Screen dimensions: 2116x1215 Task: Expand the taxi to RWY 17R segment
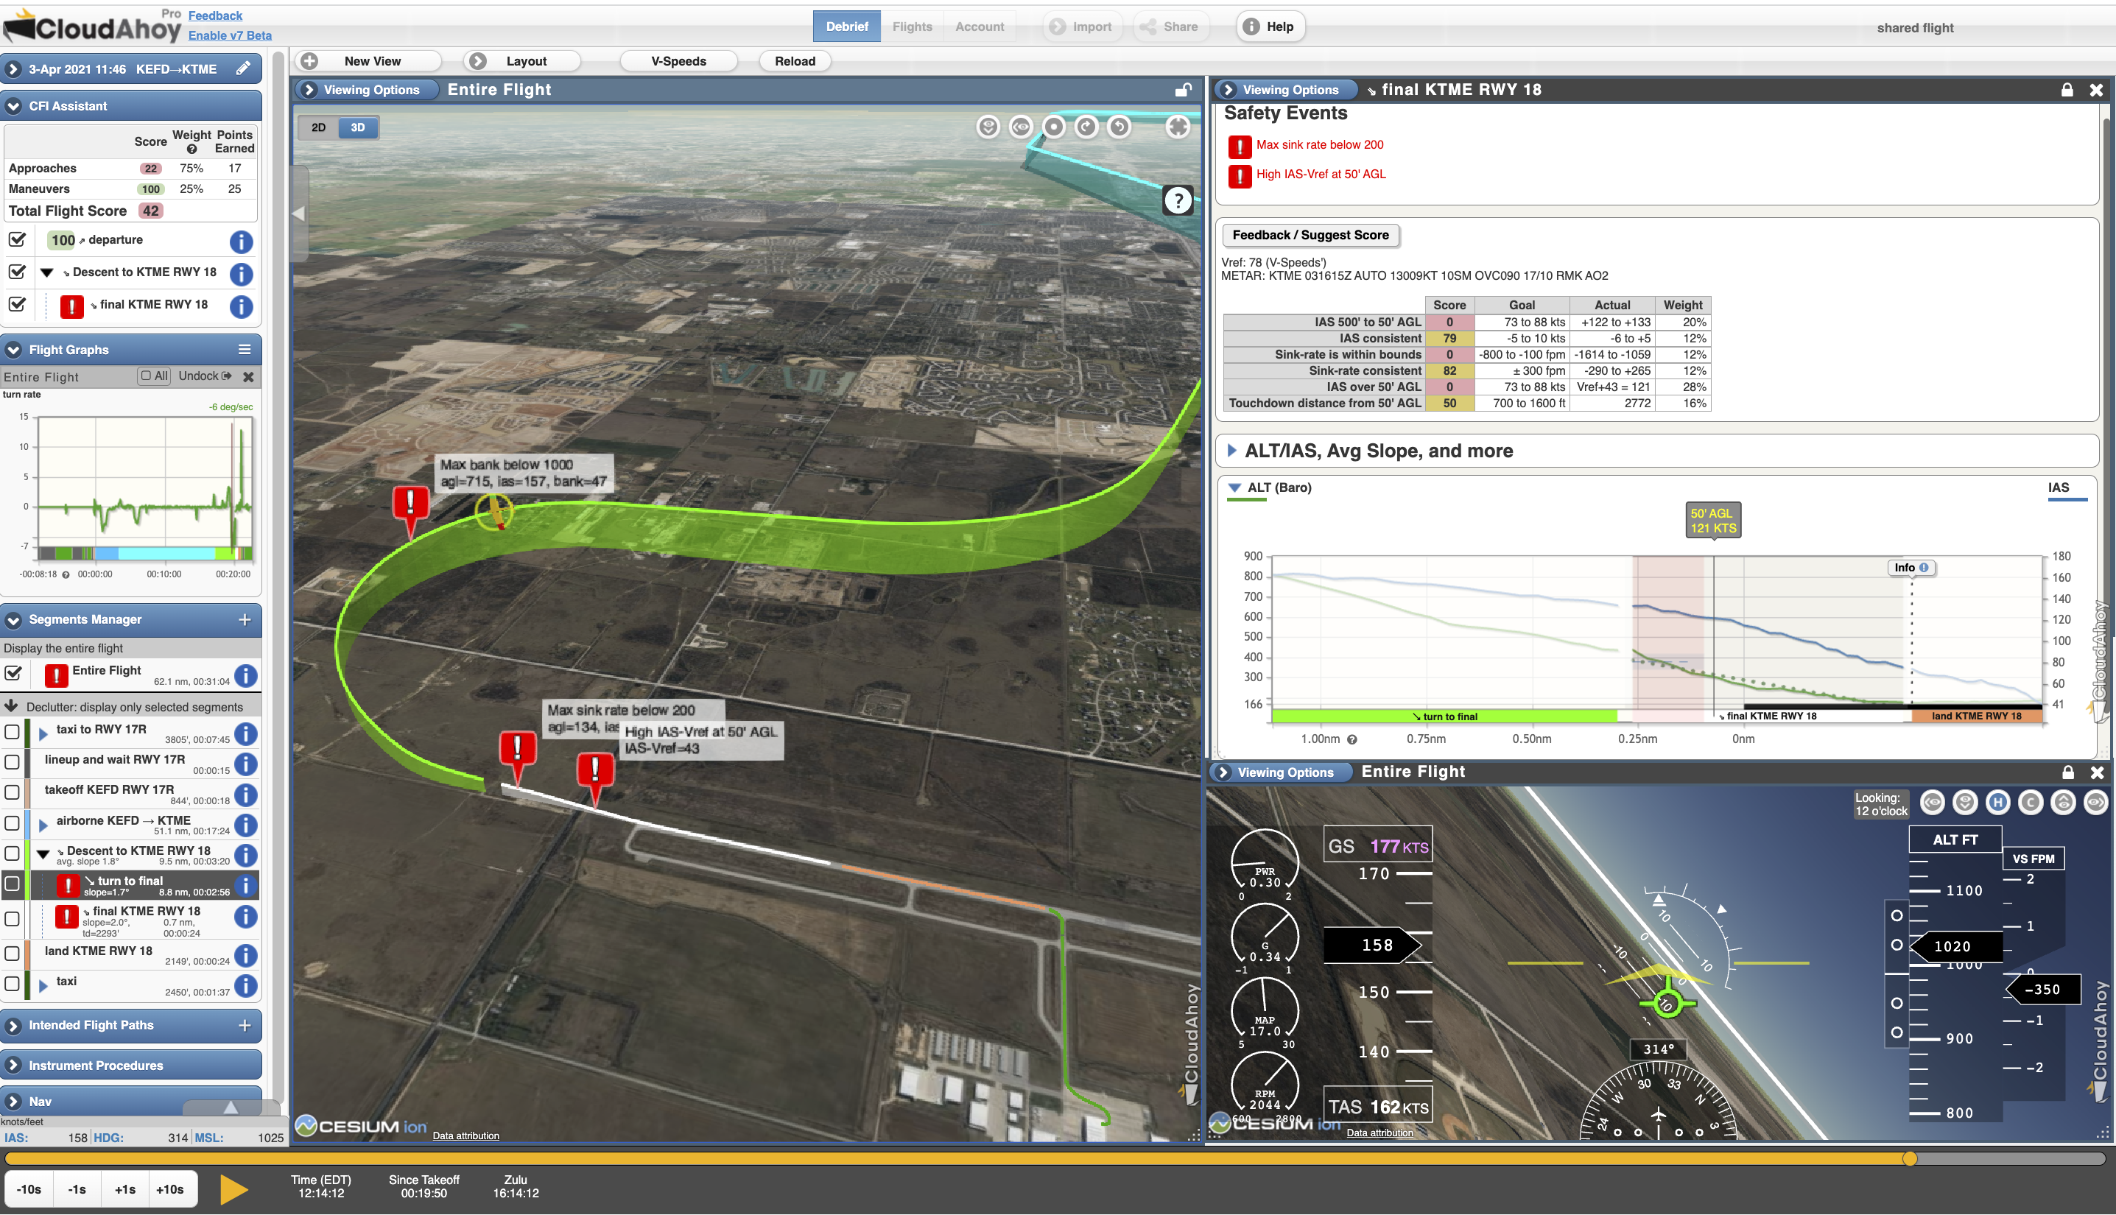coord(43,734)
